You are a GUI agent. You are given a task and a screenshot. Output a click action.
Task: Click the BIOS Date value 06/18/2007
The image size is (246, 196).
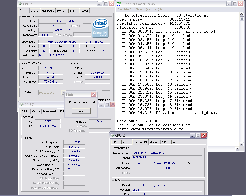coord(167,194)
